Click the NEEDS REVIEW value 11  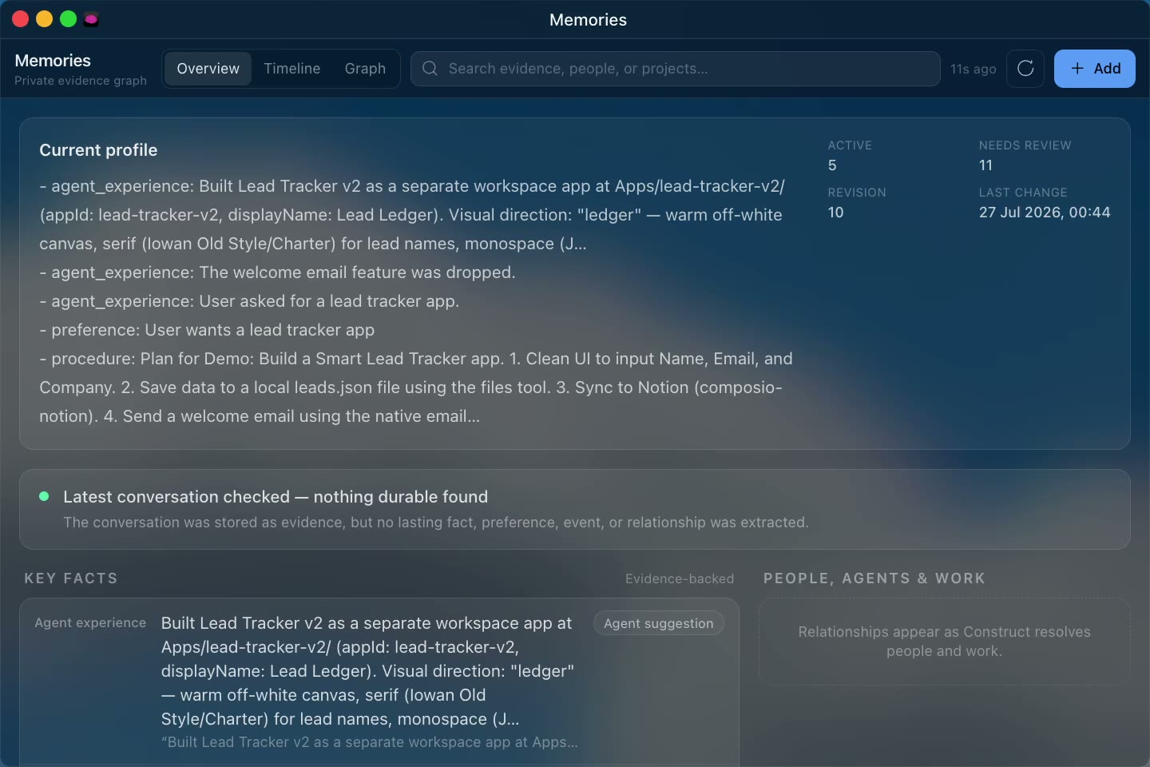click(x=985, y=165)
